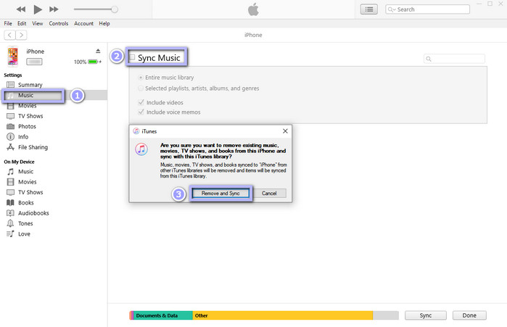Toggle Include voice memos checkbox
507x327 pixels.
tap(141, 112)
